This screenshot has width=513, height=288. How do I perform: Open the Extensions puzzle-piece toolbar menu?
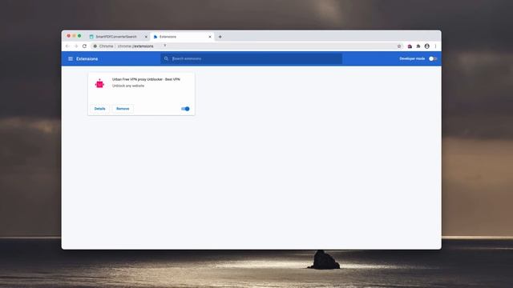click(418, 46)
